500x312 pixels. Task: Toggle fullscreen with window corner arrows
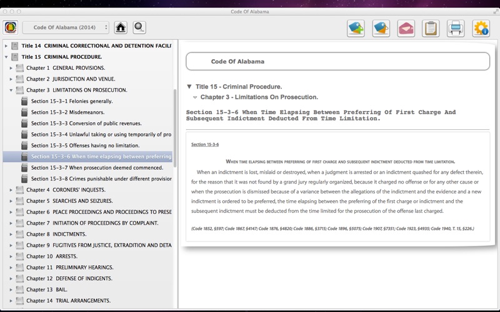(496, 11)
